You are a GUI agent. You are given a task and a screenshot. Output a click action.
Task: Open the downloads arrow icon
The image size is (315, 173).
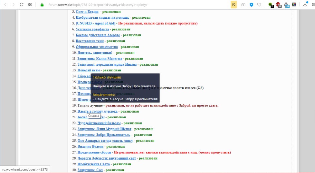click(x=305, y=5)
